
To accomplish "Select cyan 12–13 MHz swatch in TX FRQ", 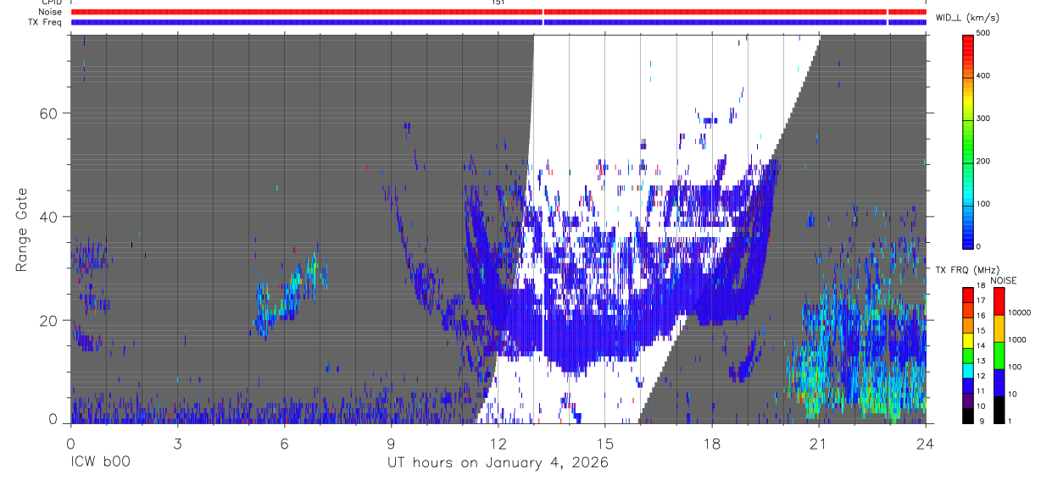I will click(968, 371).
